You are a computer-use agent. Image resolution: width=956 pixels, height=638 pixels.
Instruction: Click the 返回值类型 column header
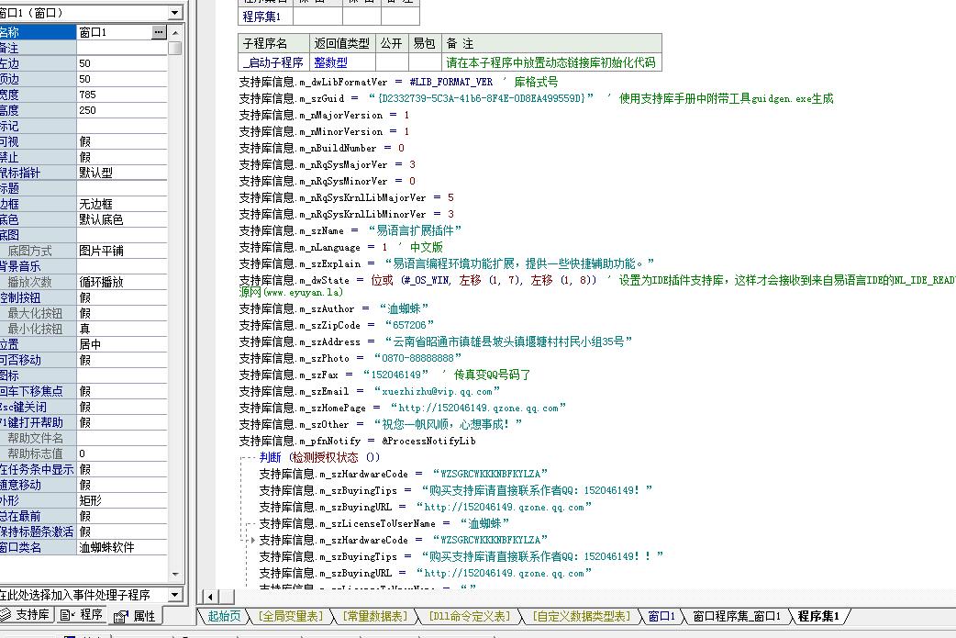coord(342,43)
